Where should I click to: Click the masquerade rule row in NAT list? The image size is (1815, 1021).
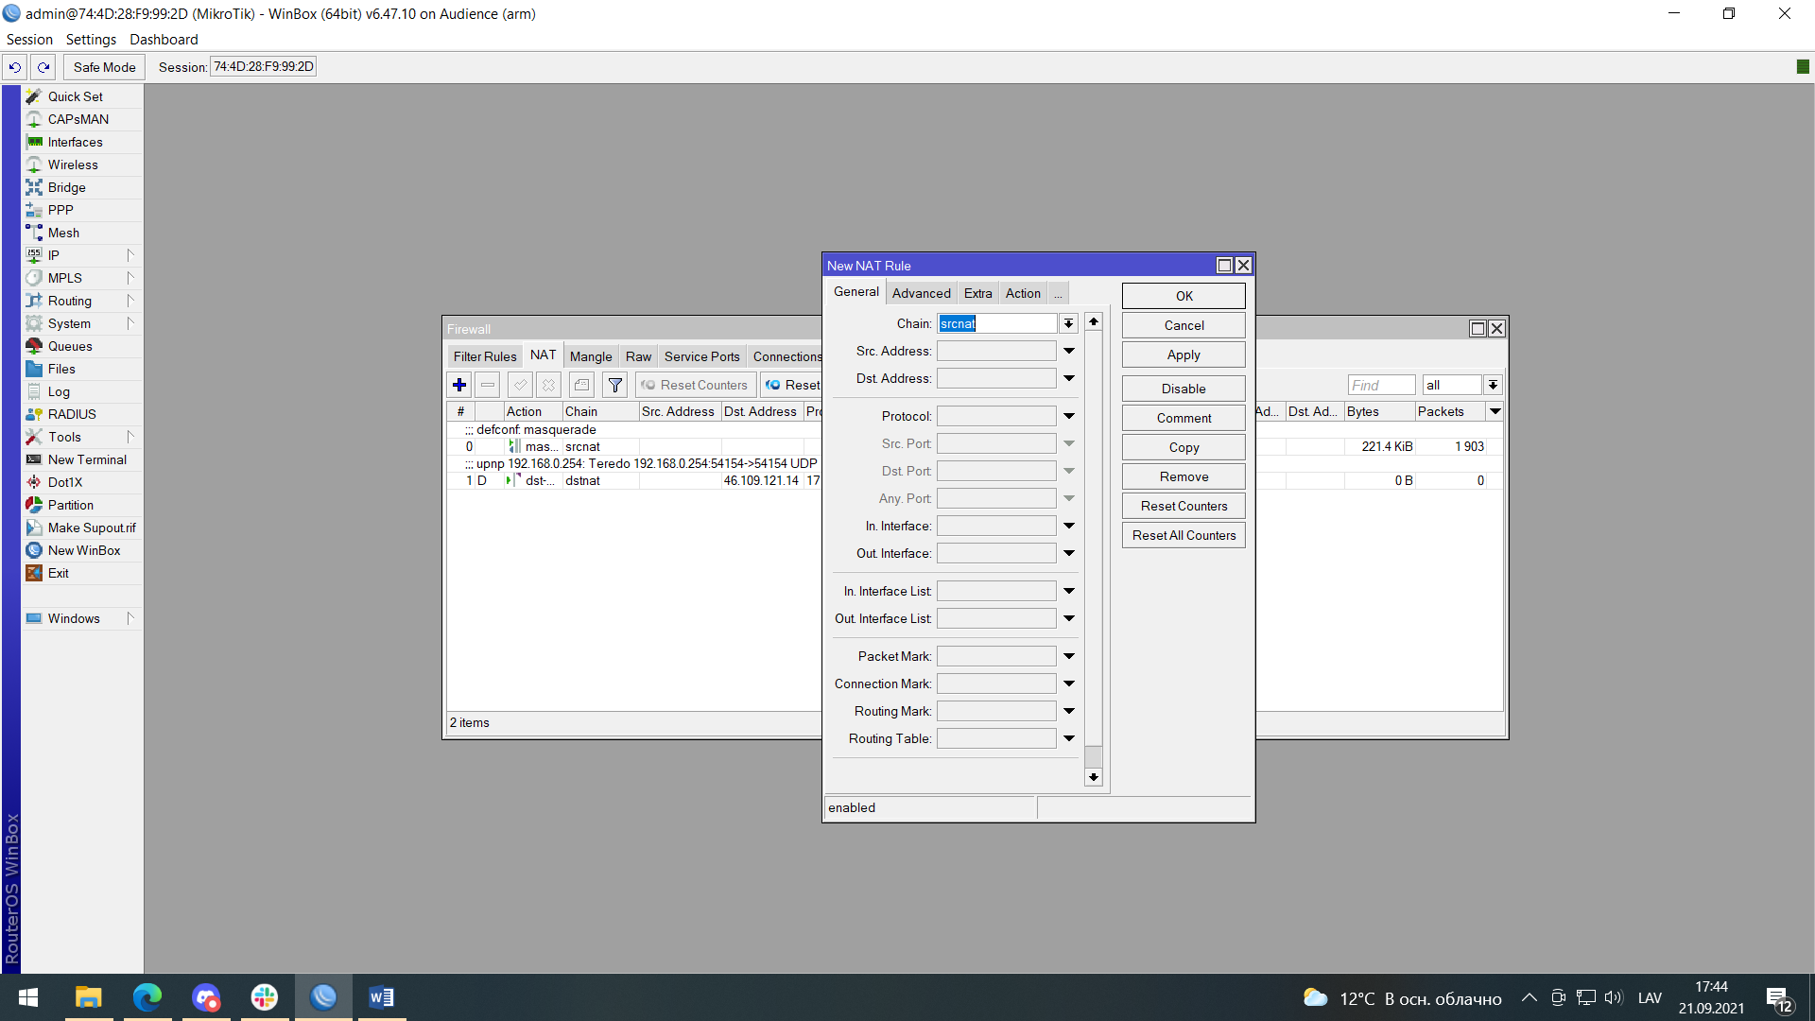point(623,446)
